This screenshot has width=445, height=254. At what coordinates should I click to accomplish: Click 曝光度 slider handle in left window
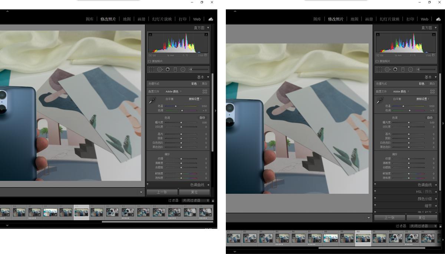pos(181,123)
